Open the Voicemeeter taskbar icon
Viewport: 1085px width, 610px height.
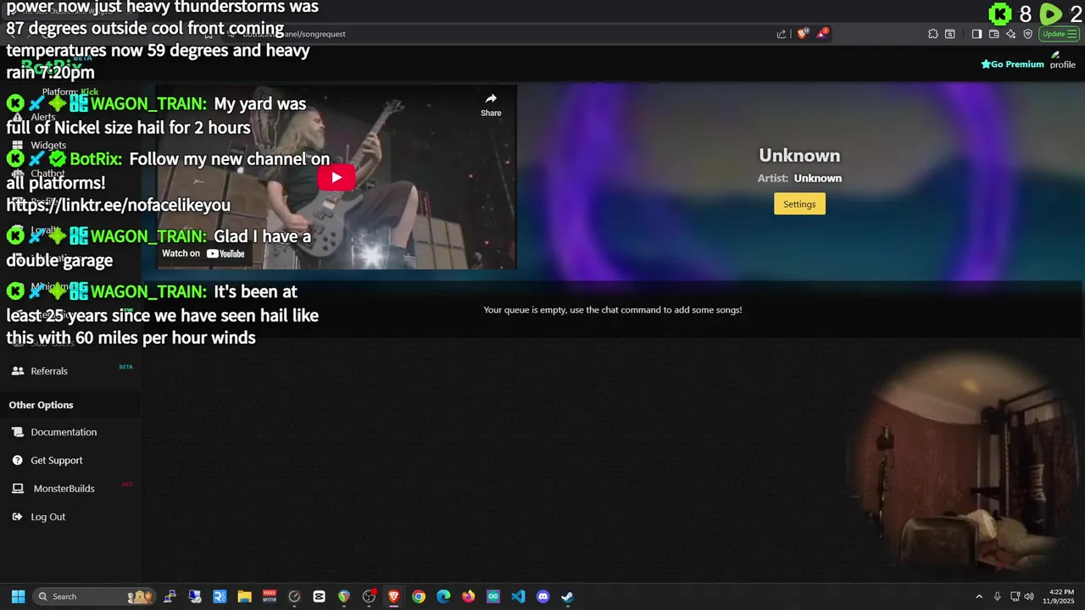tap(270, 596)
